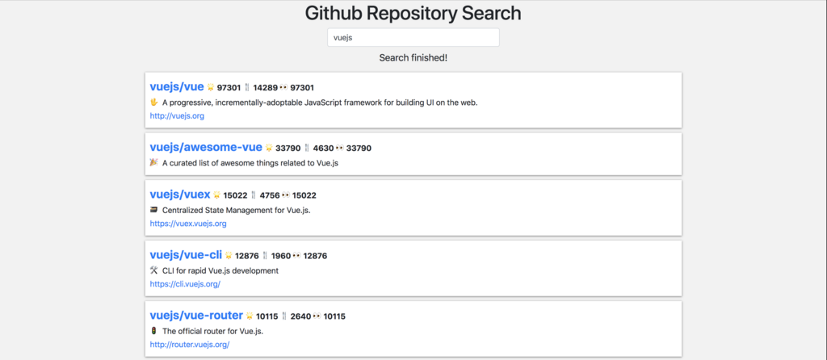
Task: Click the fork icon before 4630
Action: click(x=306, y=148)
